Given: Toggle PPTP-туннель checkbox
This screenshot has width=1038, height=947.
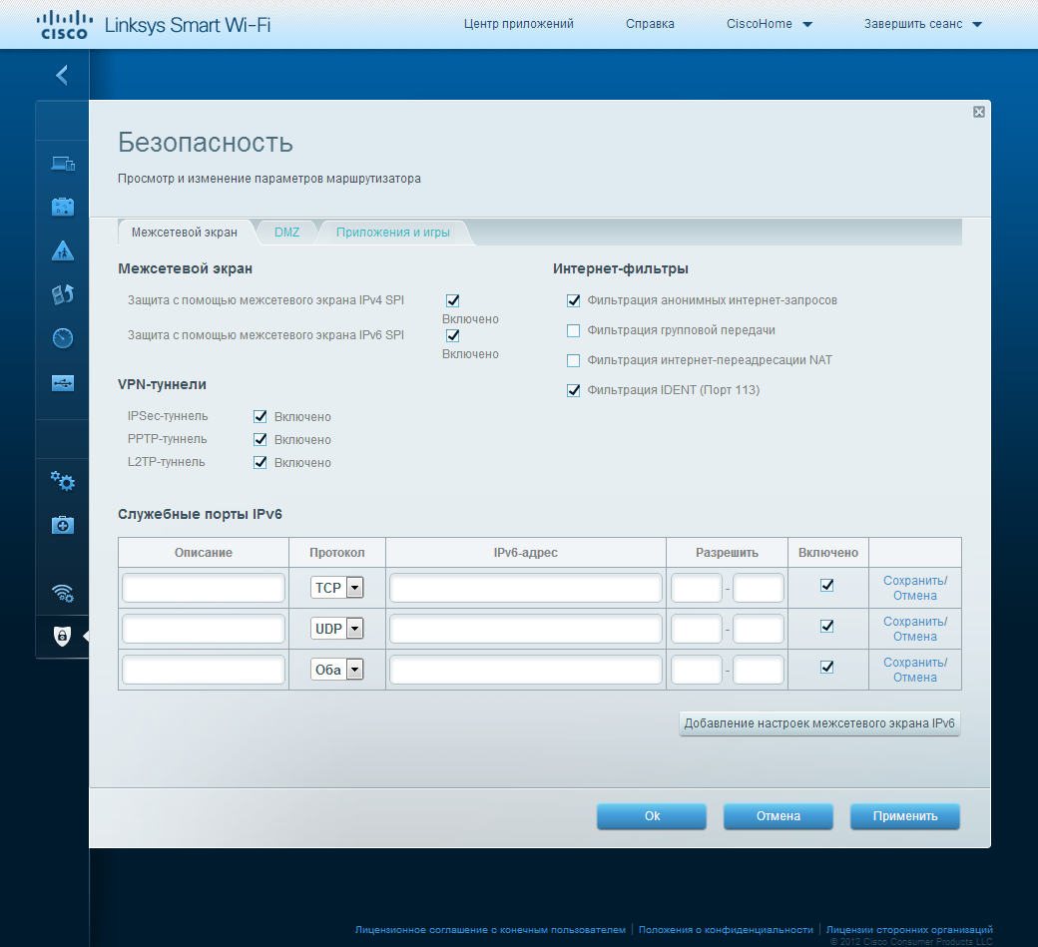Looking at the screenshot, I should tap(260, 439).
